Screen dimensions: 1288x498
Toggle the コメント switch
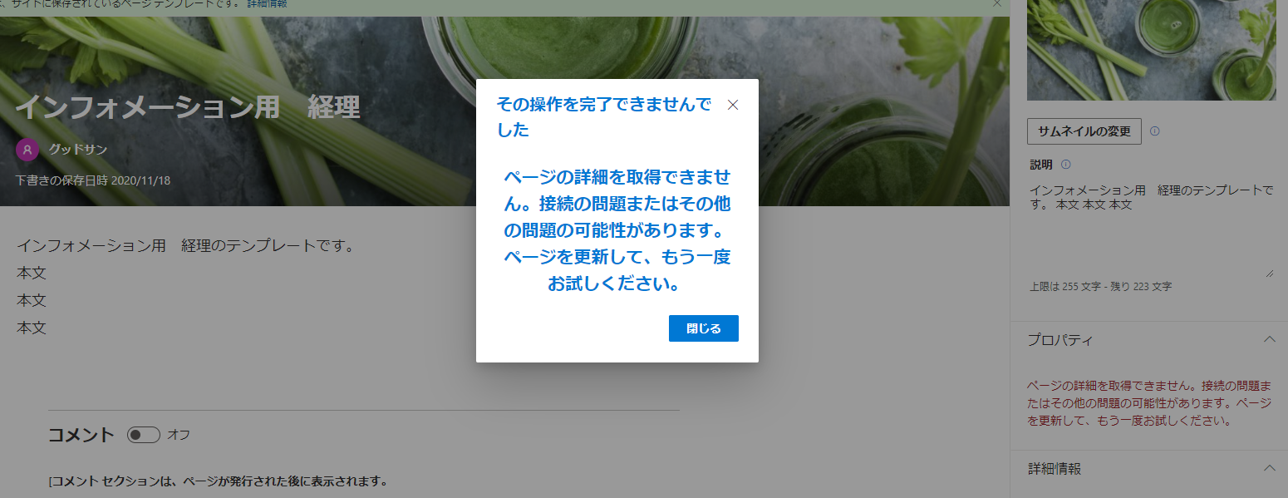[x=144, y=435]
